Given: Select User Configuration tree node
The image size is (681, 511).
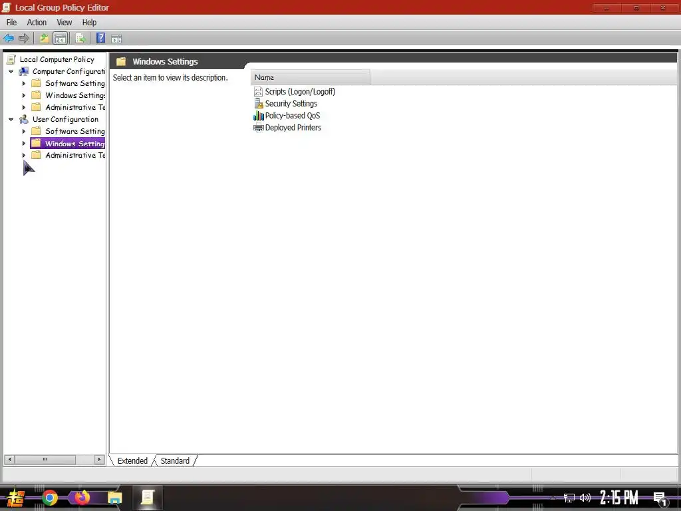Looking at the screenshot, I should click(66, 119).
